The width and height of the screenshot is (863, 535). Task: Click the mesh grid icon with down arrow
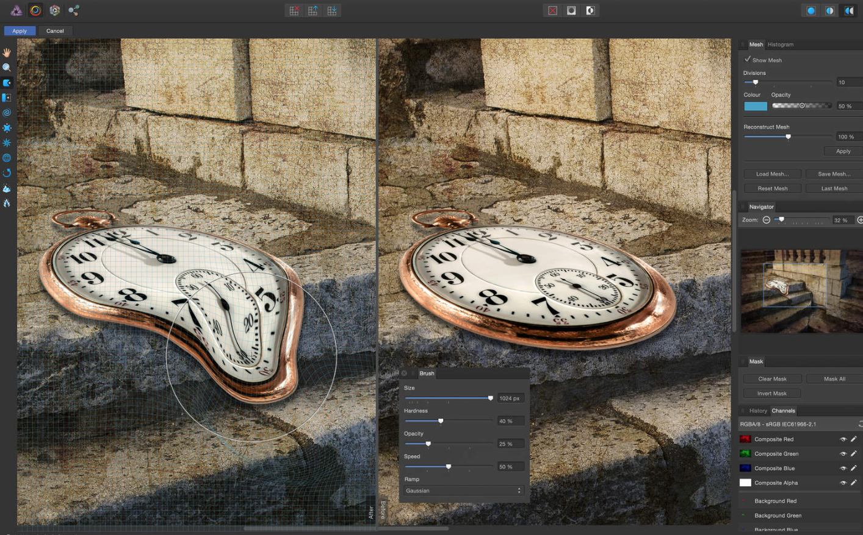332,10
